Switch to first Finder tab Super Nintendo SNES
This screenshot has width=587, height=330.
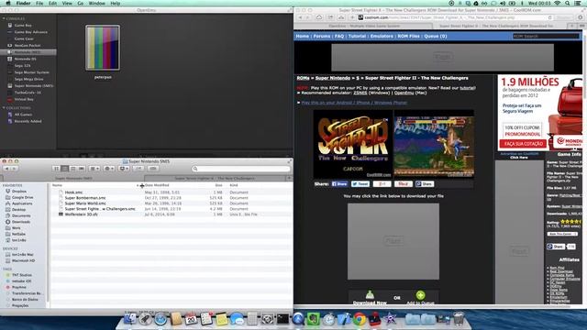point(73,179)
